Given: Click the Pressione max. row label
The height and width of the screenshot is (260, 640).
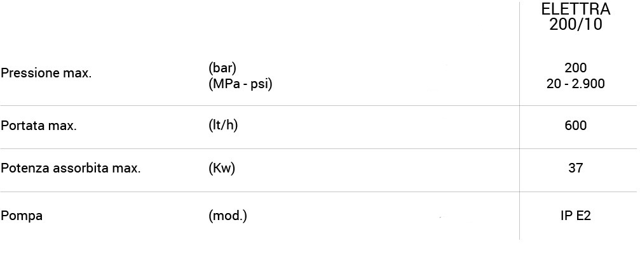Looking at the screenshot, I should coord(46,74).
